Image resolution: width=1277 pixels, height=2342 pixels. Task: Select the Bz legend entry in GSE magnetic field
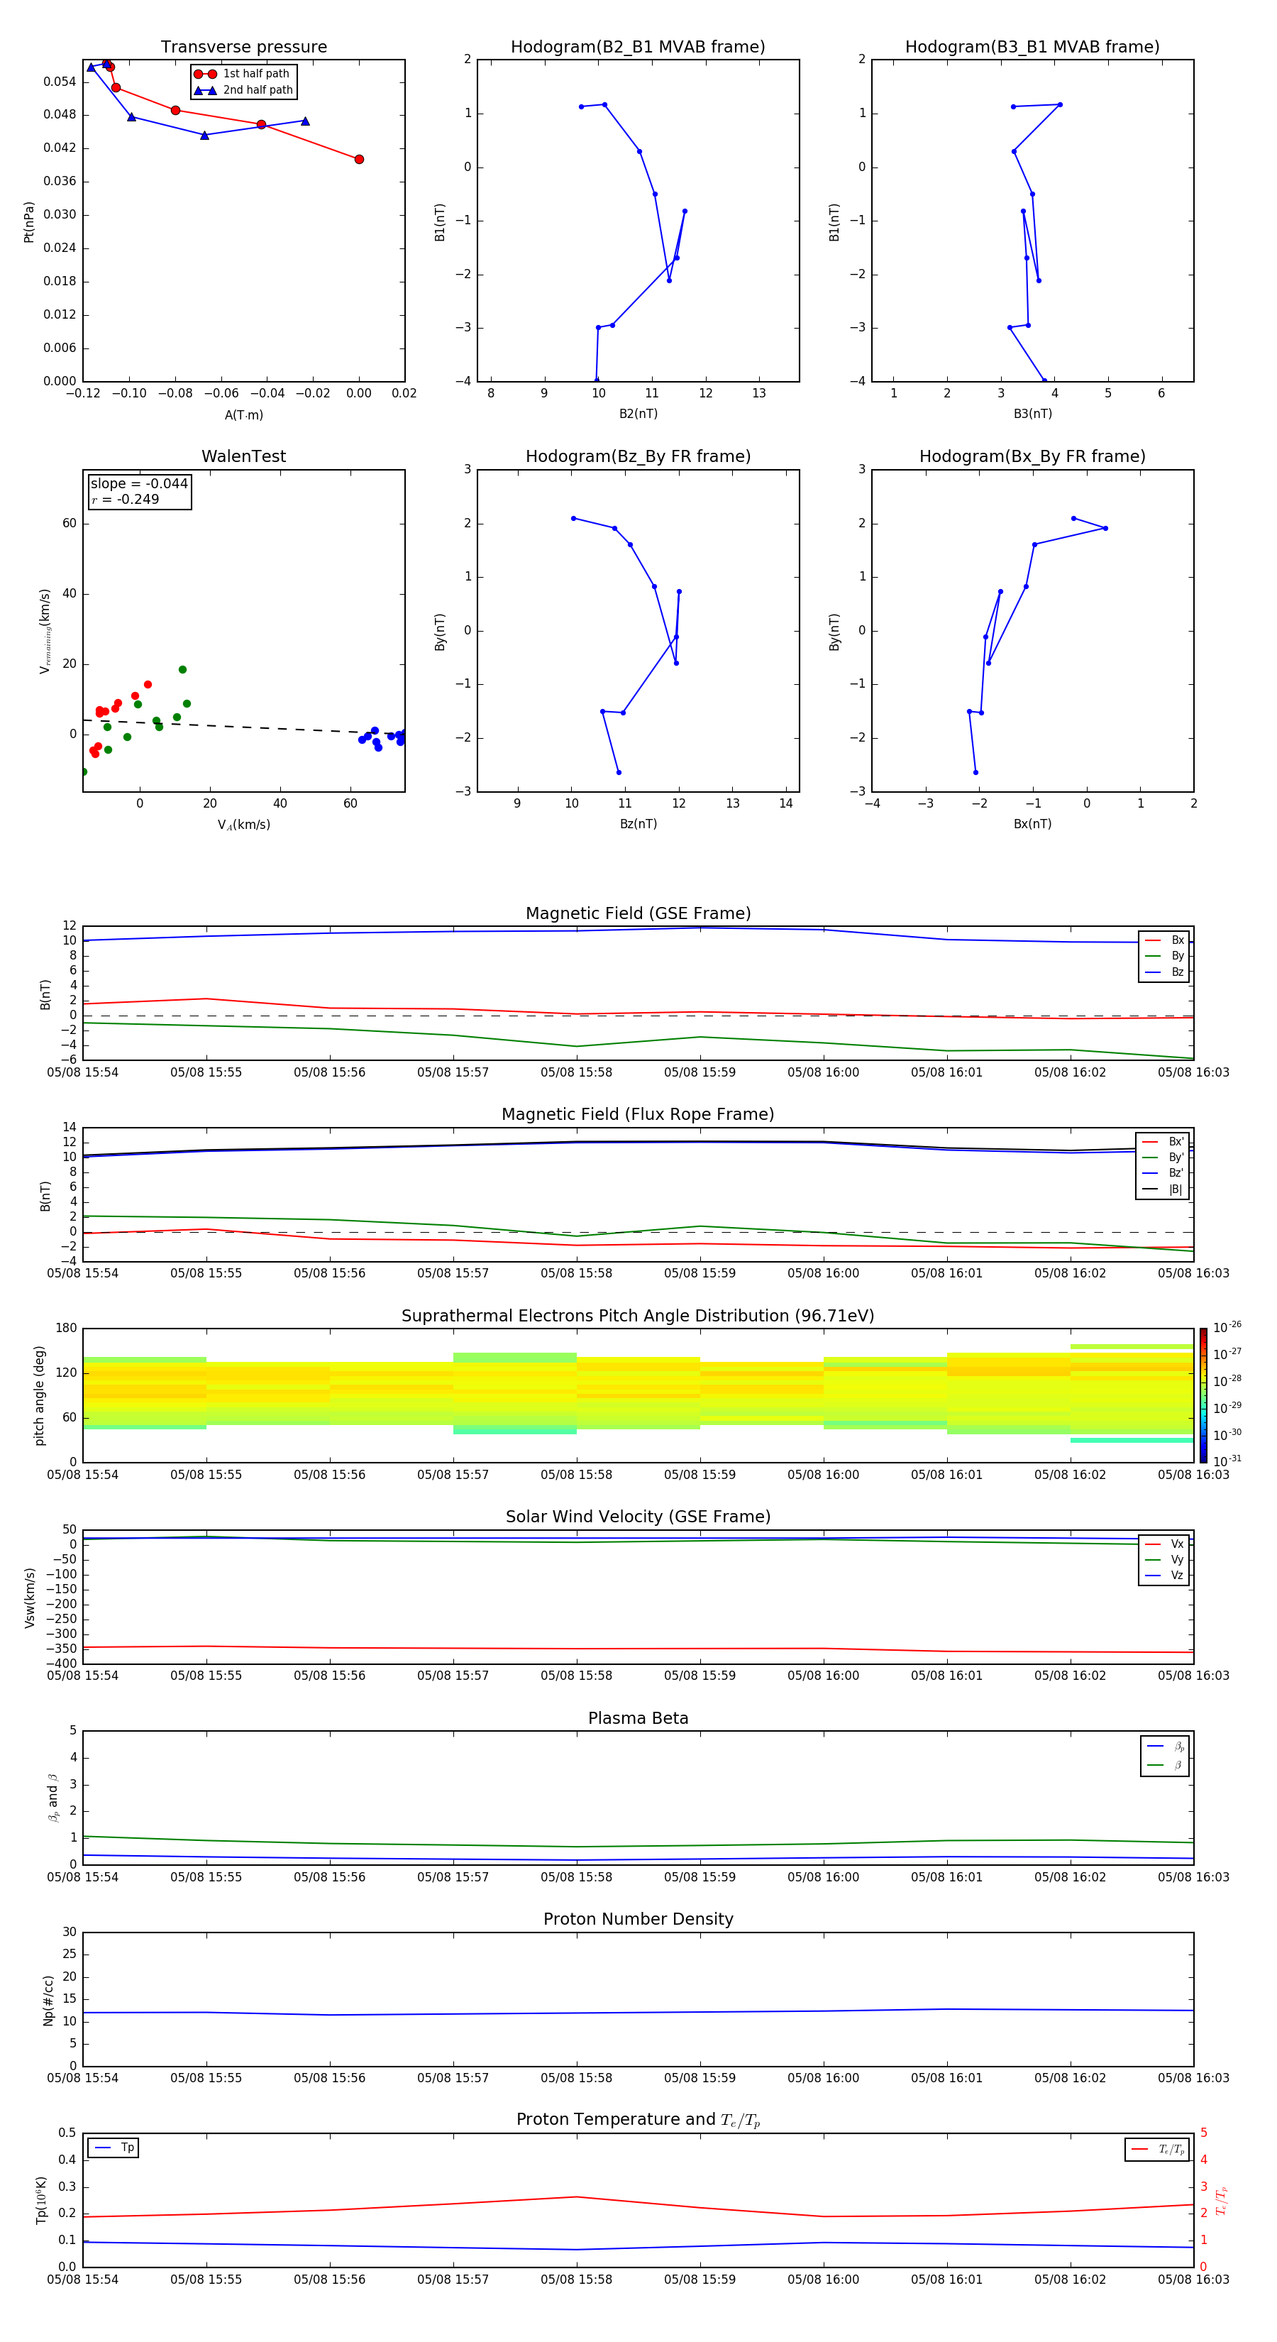[1164, 972]
